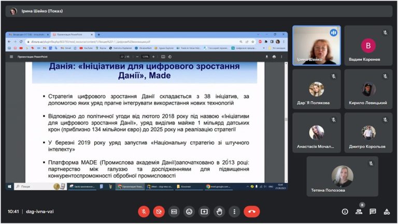Zoom in PDF with plus button
398x224 pixels.
pyautogui.click(x=153, y=57)
